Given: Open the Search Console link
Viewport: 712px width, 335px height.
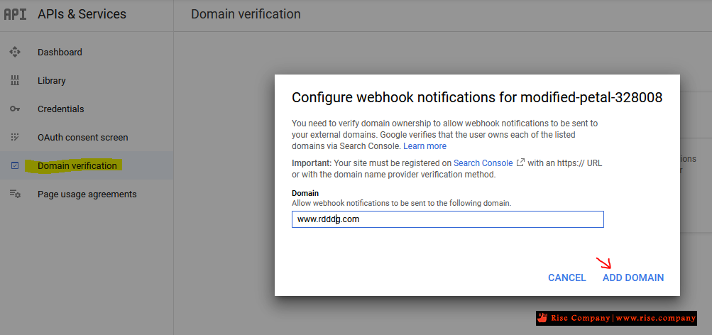Looking at the screenshot, I should point(483,163).
